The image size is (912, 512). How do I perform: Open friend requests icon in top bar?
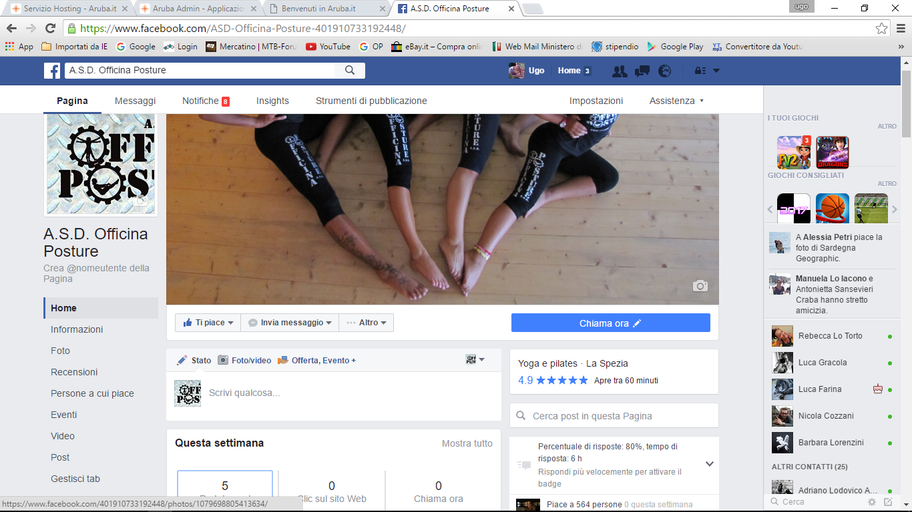620,71
